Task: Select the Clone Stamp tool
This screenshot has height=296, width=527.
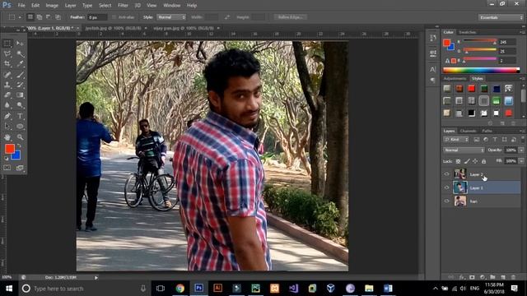Action: (7, 85)
